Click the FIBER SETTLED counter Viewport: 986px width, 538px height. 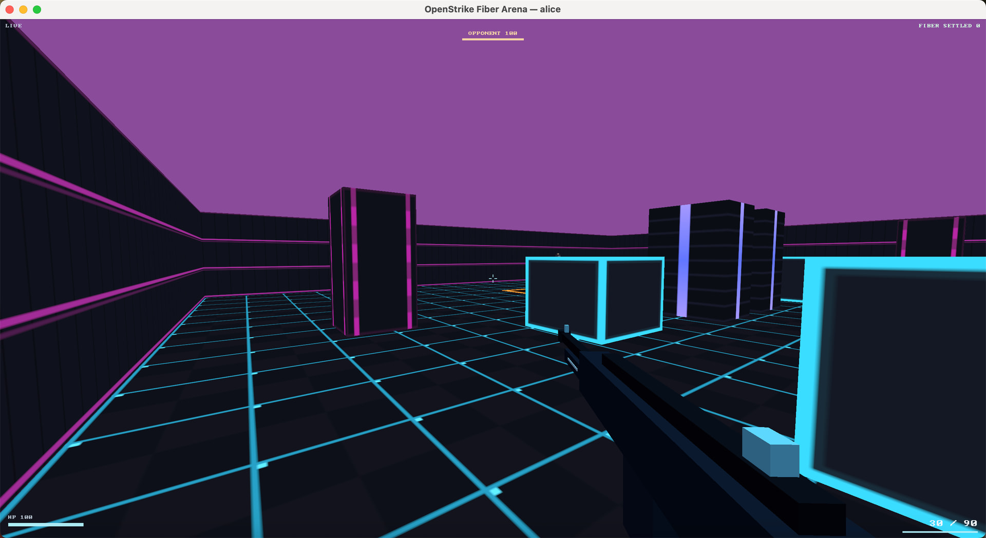(x=949, y=26)
